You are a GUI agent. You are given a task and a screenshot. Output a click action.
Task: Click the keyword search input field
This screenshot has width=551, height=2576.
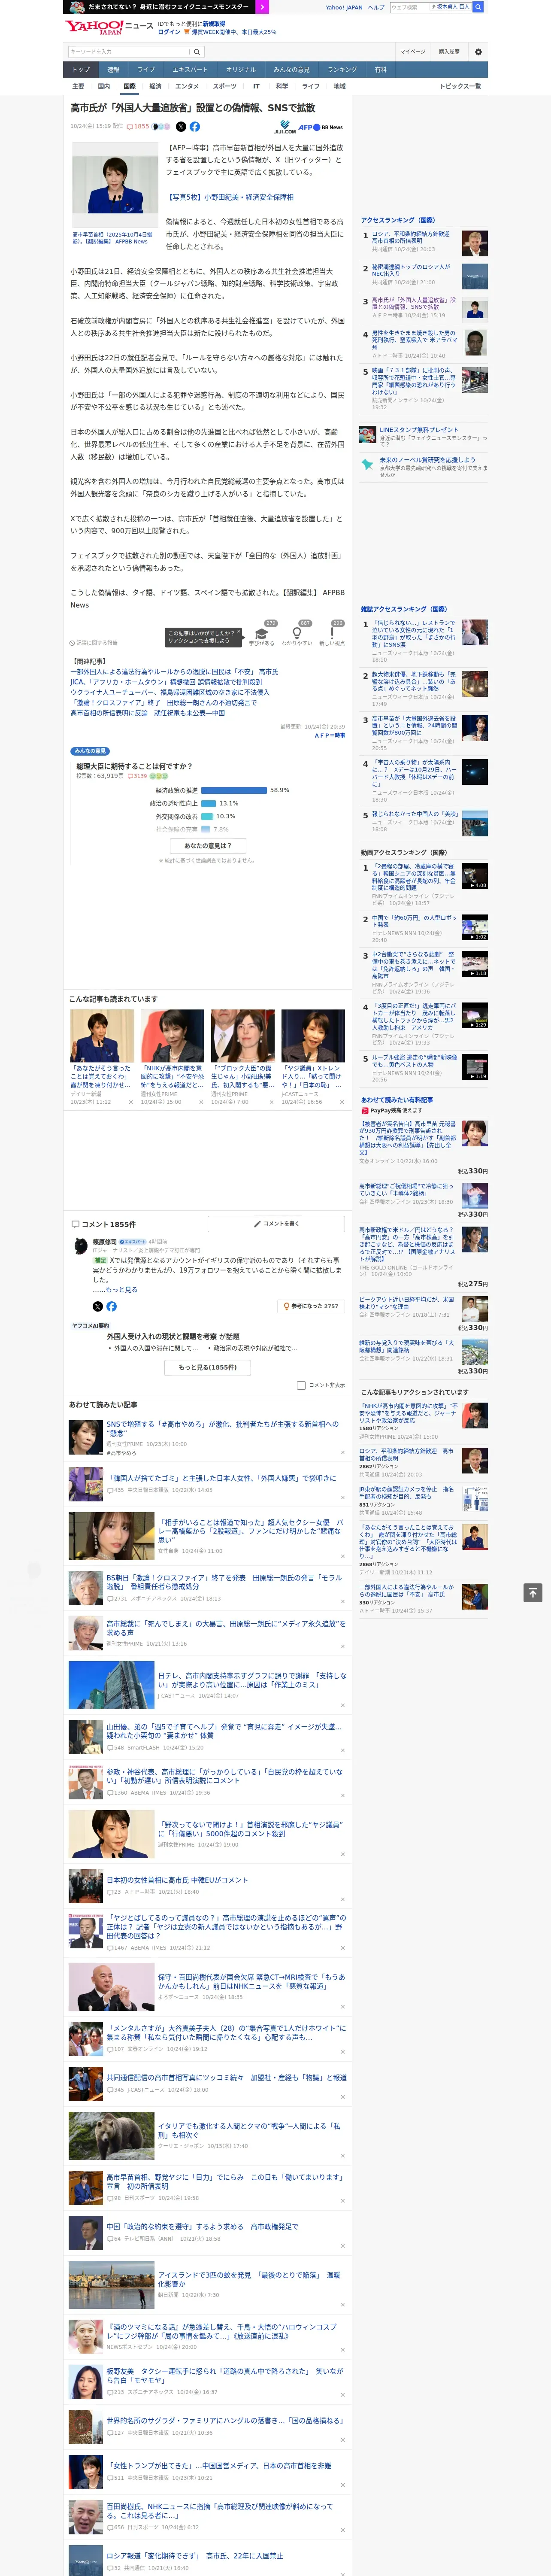click(129, 51)
